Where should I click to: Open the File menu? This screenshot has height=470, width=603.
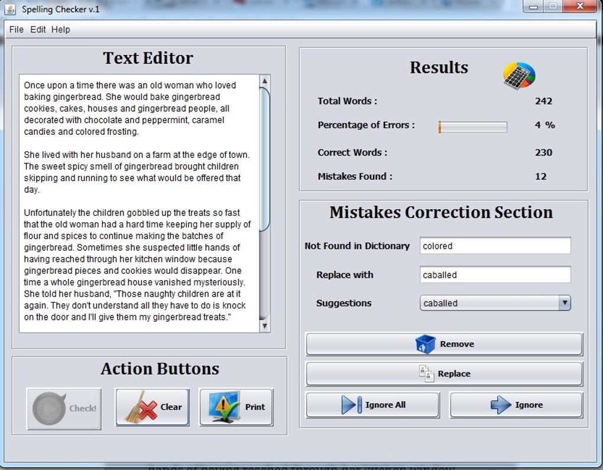pos(16,30)
